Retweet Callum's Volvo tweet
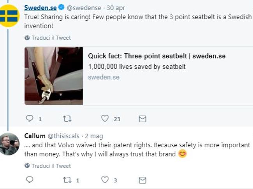Image resolution: width=253 pixels, height=189 pixels. coord(67,180)
